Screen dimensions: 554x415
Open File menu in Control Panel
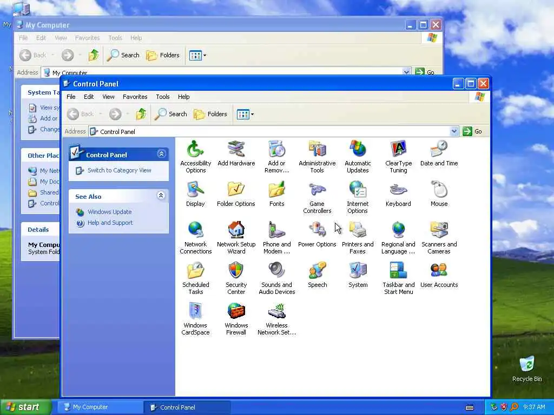coord(71,97)
